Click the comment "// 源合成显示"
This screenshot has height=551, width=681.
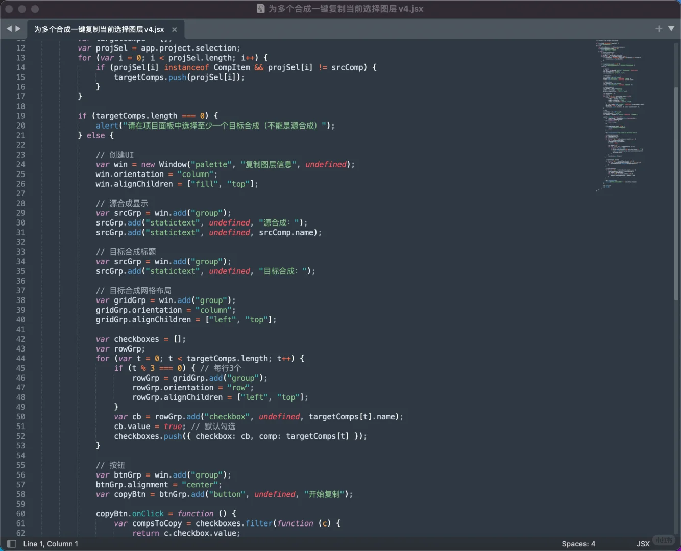click(x=122, y=203)
